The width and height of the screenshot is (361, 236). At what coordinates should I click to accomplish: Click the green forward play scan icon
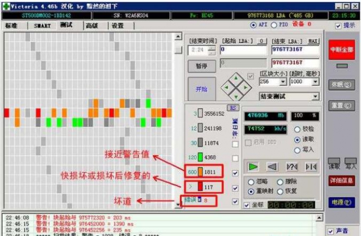(253, 166)
